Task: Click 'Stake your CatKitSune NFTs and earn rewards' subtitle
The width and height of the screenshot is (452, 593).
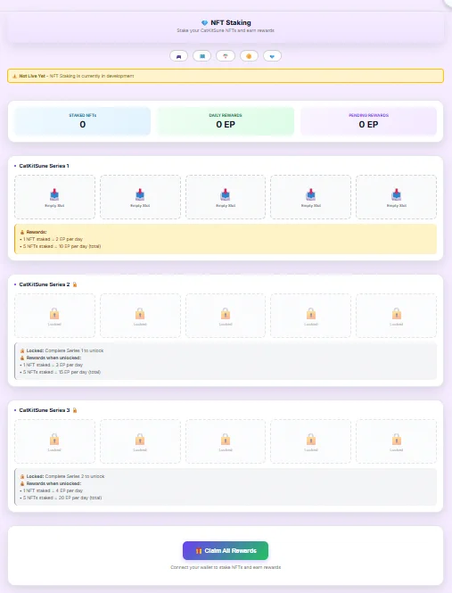Action: coord(226,30)
